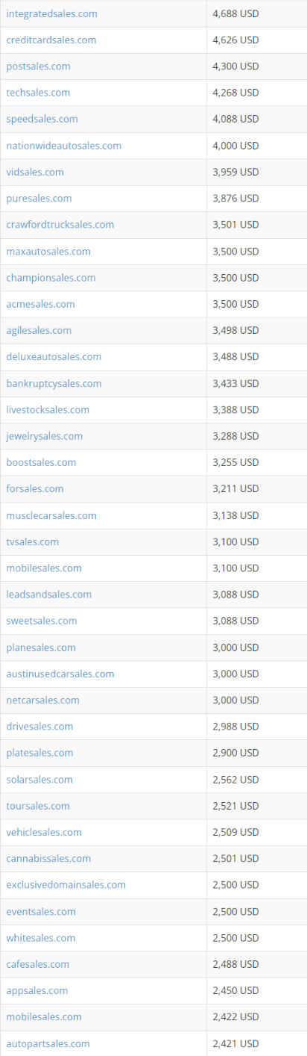Open exclusivedomainsales.com link

tap(66, 885)
